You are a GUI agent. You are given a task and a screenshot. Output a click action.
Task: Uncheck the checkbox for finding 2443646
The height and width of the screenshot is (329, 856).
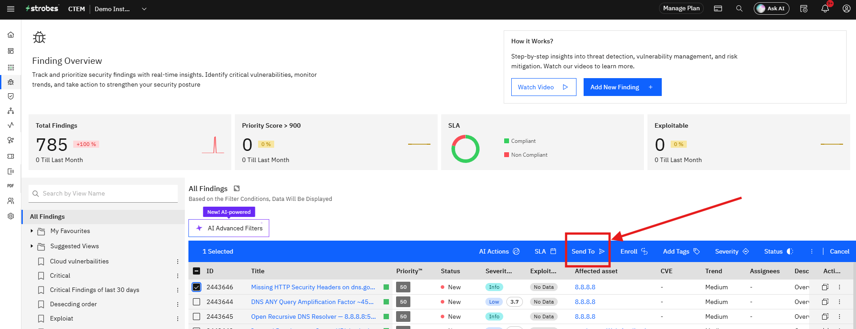pyautogui.click(x=196, y=287)
